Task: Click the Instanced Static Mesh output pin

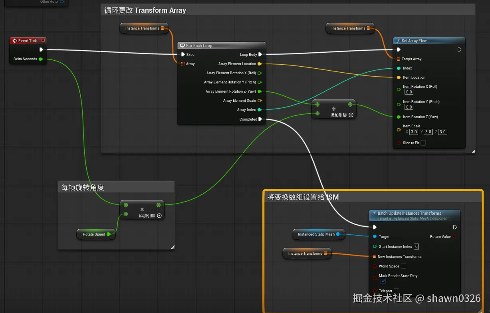Action: tap(338, 234)
